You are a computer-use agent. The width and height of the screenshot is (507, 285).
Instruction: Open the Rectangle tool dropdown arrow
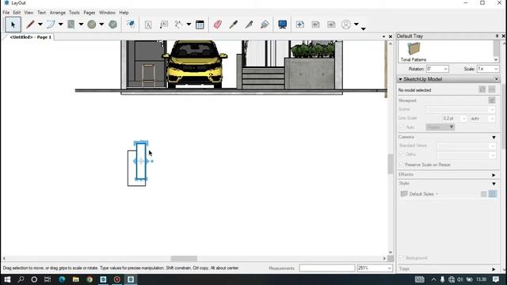pyautogui.click(x=81, y=25)
